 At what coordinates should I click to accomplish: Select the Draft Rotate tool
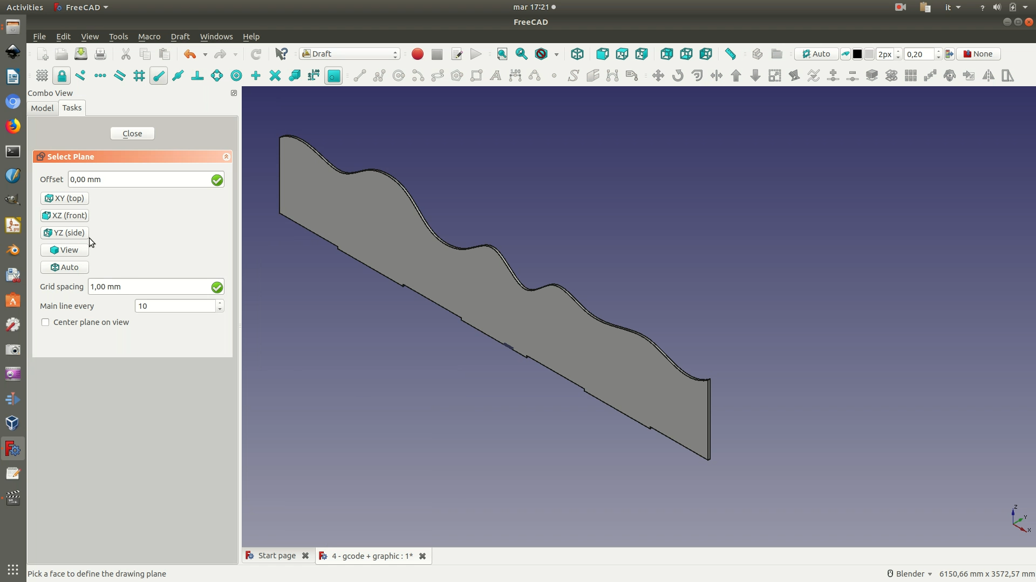coord(678,76)
